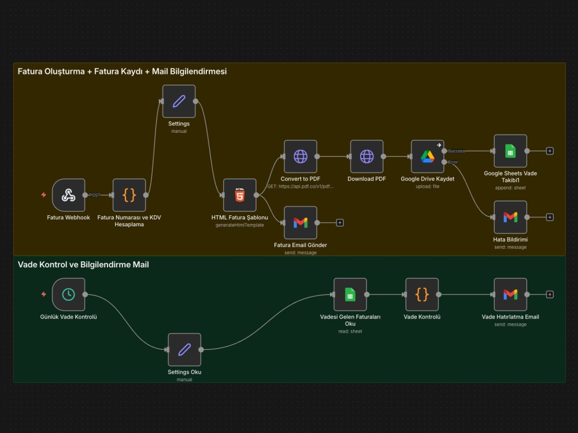Viewport: 578px width, 433px height.
Task: Click the Settings Oku label text
Action: (184, 372)
